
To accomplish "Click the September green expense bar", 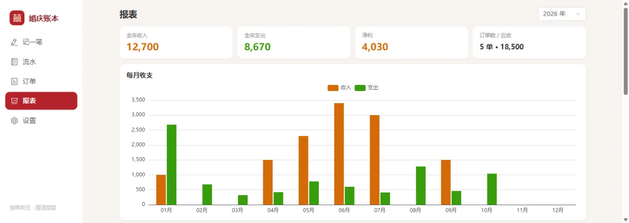I will coord(456,198).
